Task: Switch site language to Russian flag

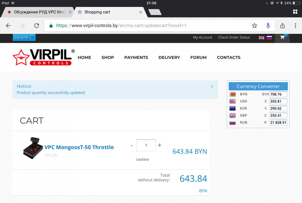Action: pyautogui.click(x=269, y=38)
